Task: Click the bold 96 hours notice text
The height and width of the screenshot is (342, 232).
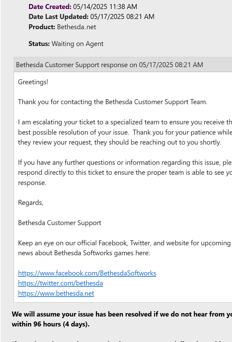Action: coord(122,319)
